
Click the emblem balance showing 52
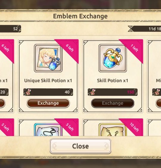(10, 29)
